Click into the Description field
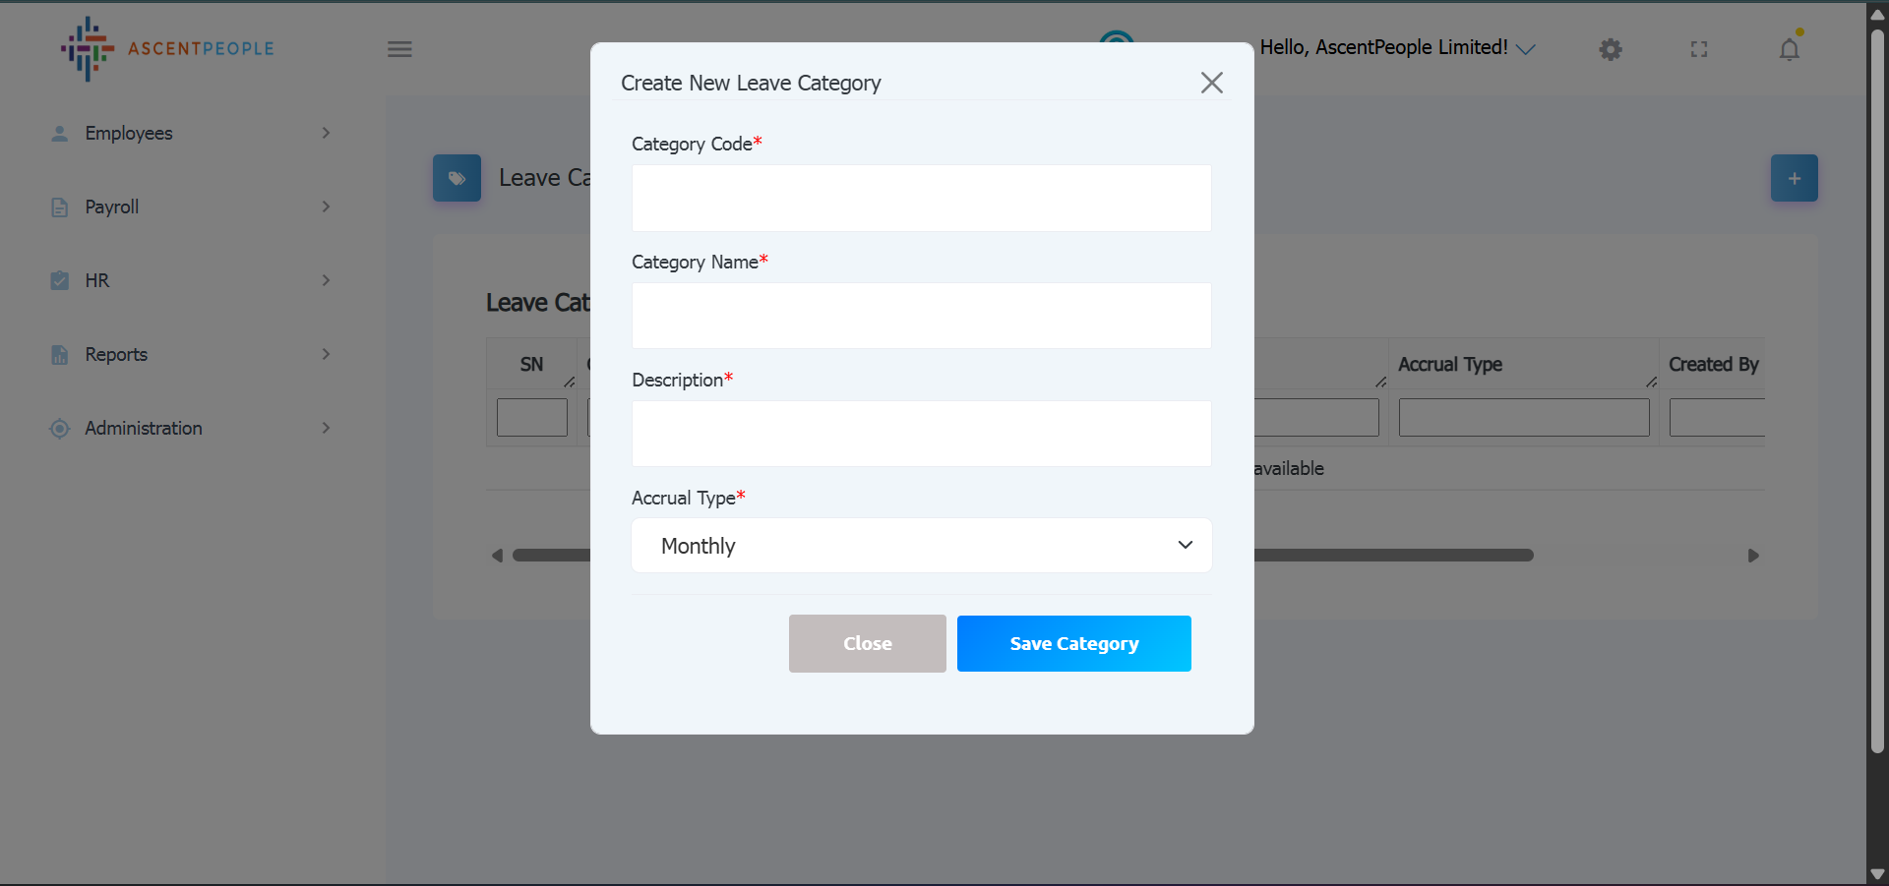The height and width of the screenshot is (886, 1889). pos(921,434)
